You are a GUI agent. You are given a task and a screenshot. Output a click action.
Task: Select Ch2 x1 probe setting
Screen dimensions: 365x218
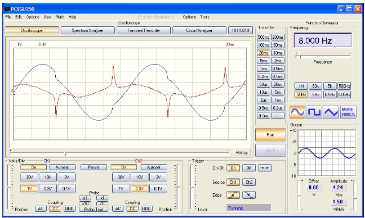coord(102,198)
